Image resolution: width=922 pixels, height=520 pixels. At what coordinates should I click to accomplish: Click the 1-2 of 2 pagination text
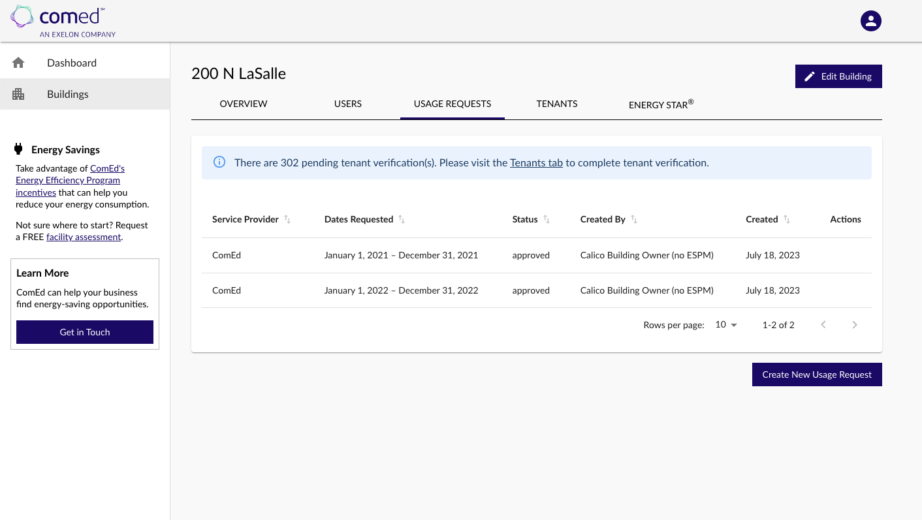pyautogui.click(x=778, y=324)
